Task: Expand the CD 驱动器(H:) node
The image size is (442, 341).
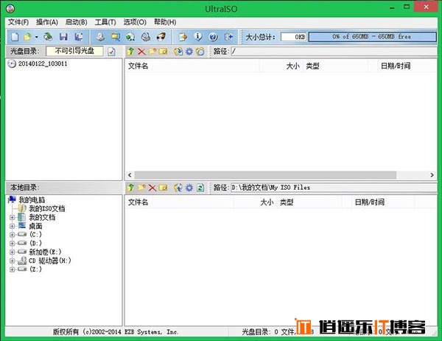Action: (12, 261)
